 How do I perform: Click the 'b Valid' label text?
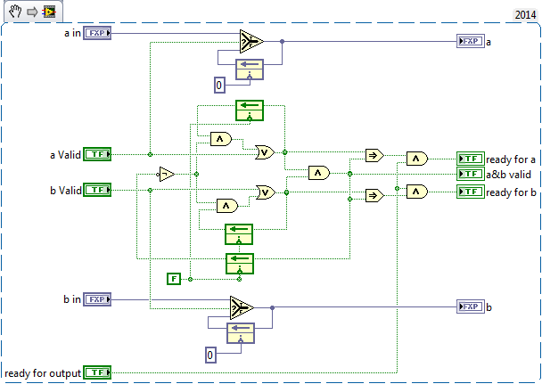(x=66, y=191)
